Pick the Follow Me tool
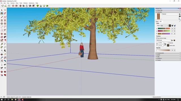 point(5,37)
